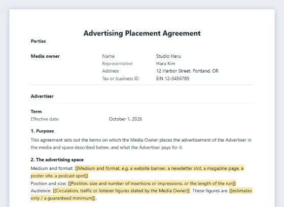Click the paragraph starting 'This agreement sets out'
Viewport: 284px width, 207px height.
coord(141,144)
